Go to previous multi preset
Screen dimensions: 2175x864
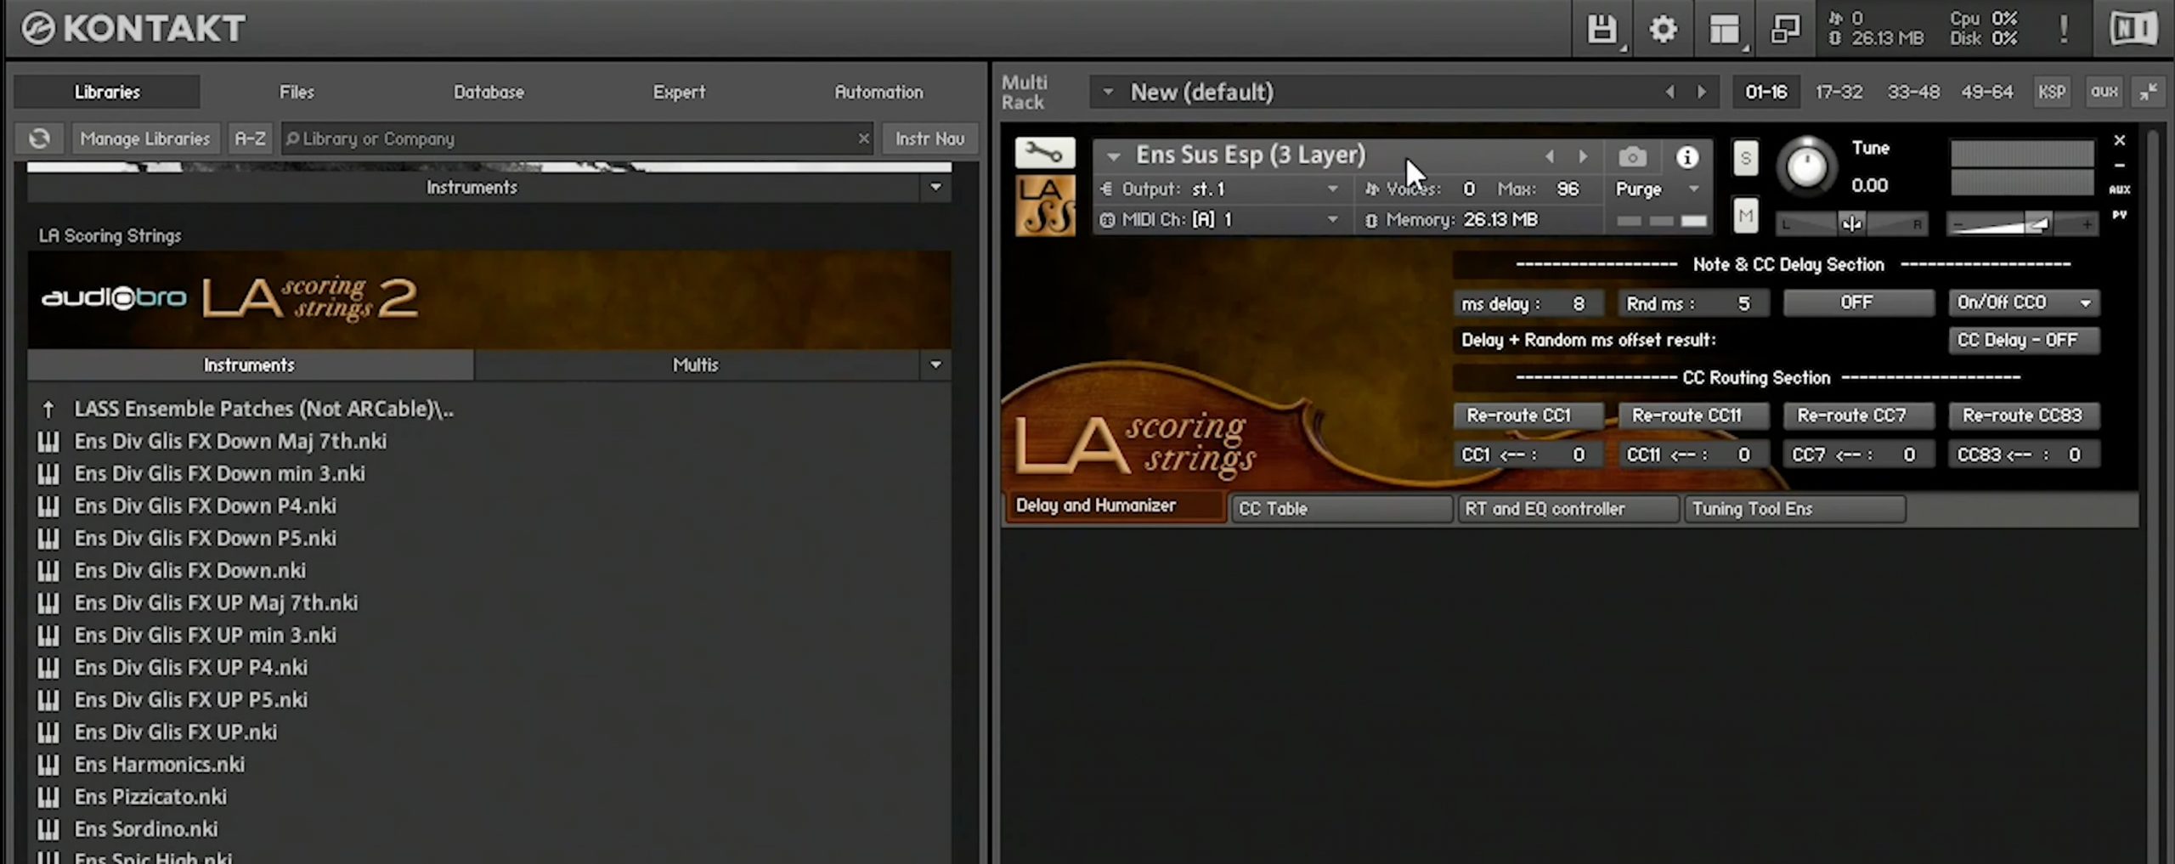click(1669, 92)
